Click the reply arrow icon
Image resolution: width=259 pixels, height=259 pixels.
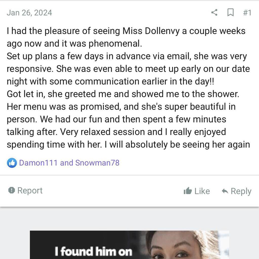tap(225, 191)
